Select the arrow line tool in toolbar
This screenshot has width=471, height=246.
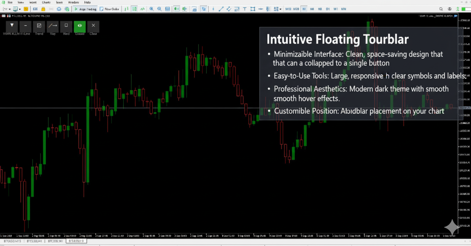261,9
